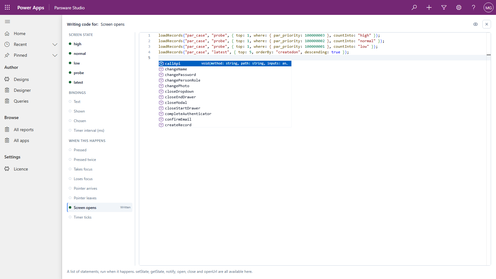Select the Pointer arrives event

pos(100,188)
